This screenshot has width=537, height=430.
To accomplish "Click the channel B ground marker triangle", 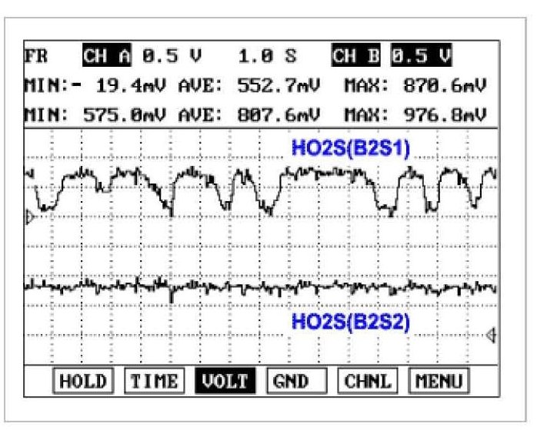I will (491, 334).
